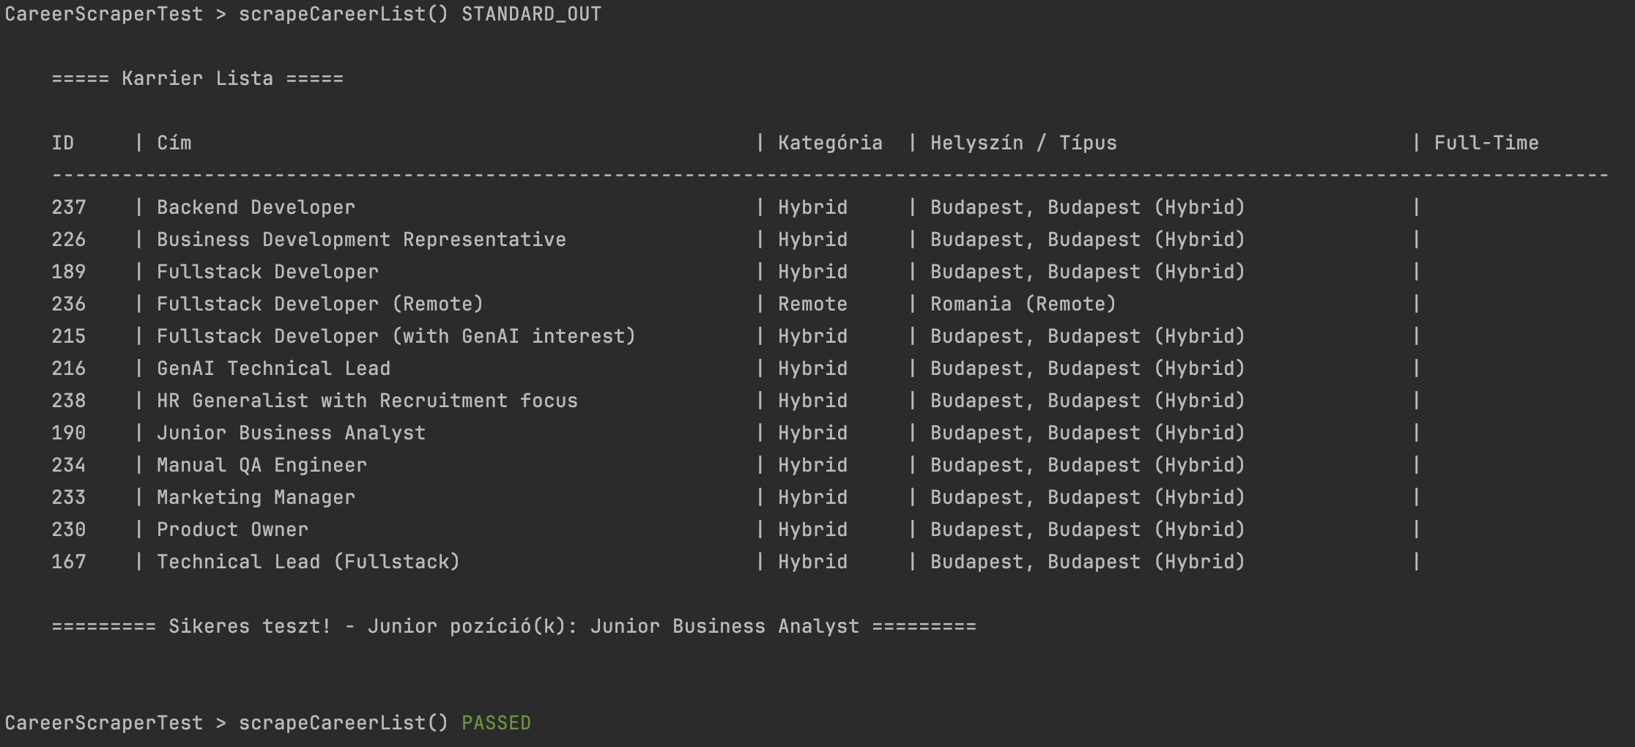Click the "Kategória" column header
The height and width of the screenshot is (747, 1635).
tap(830, 143)
